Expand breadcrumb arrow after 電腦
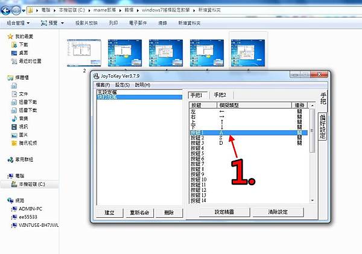Screen dimensions: 362x254 [54, 10]
